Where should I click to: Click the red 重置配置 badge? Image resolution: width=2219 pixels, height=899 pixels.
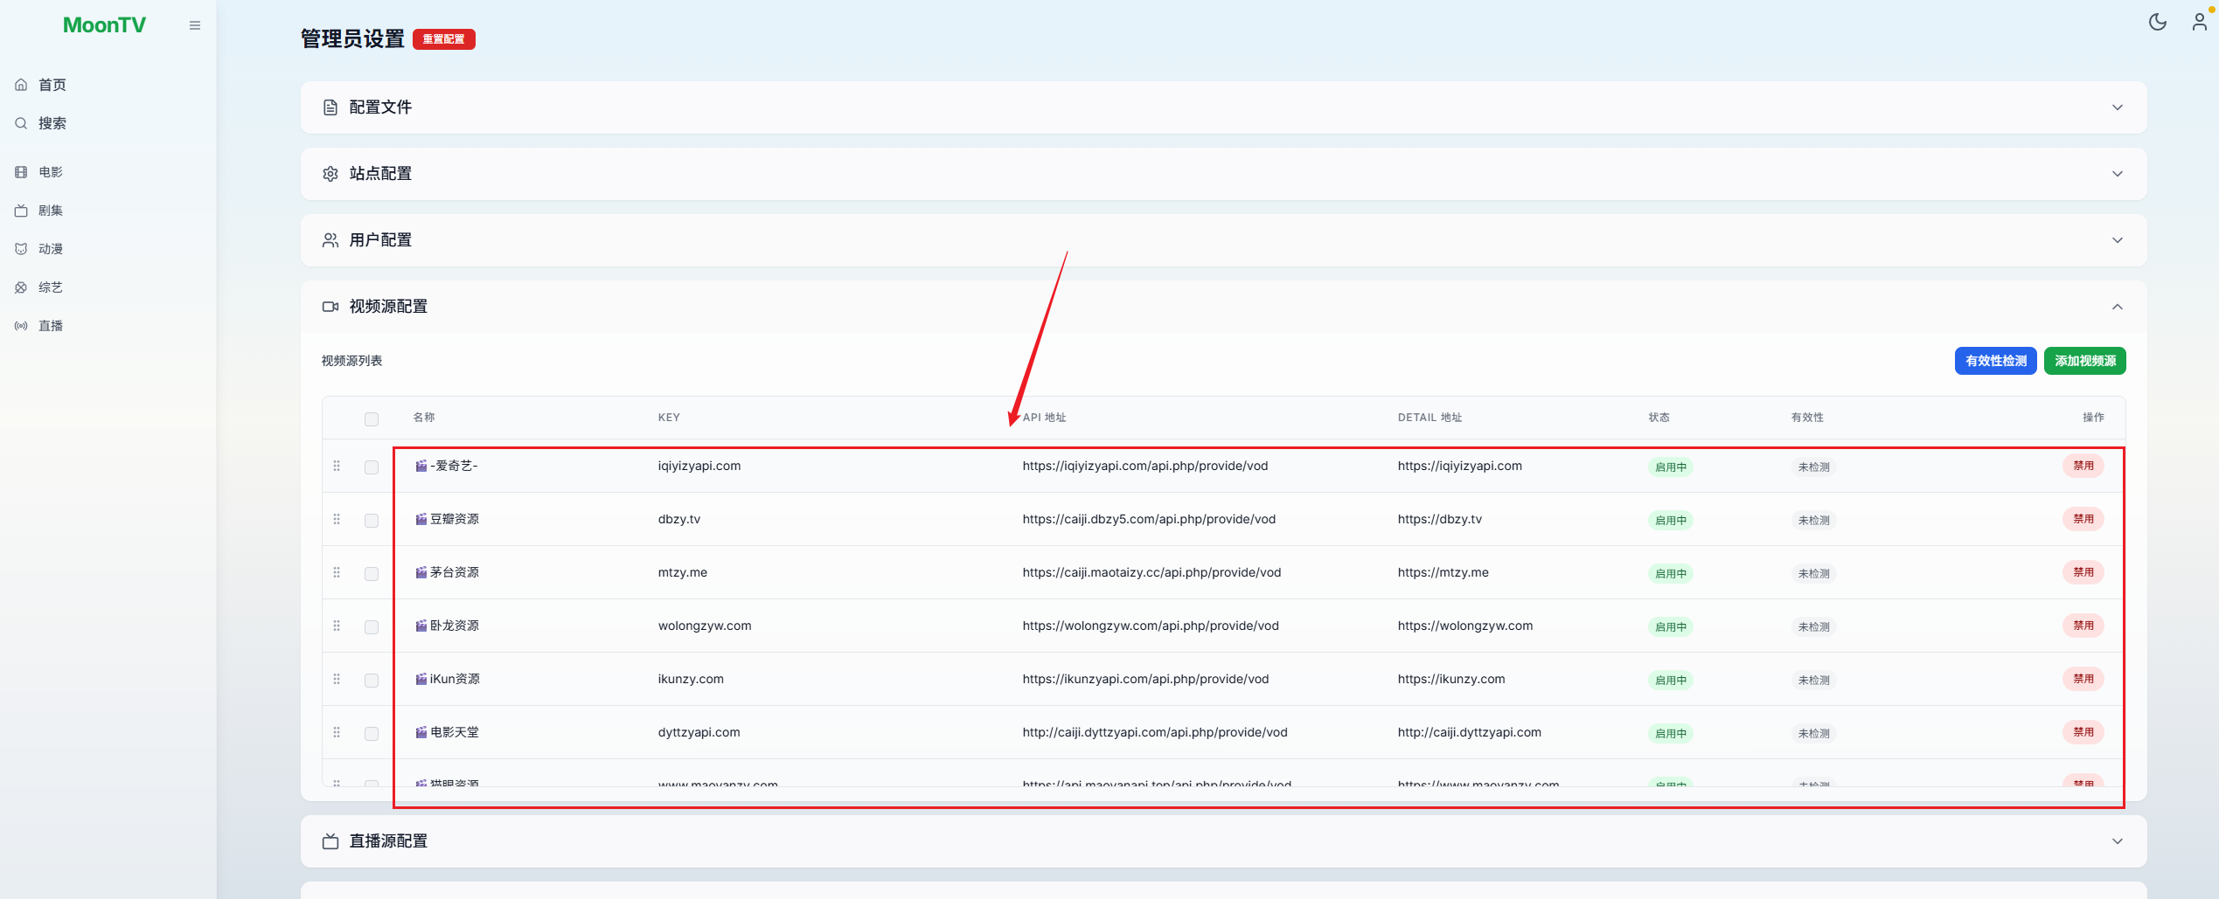(443, 39)
